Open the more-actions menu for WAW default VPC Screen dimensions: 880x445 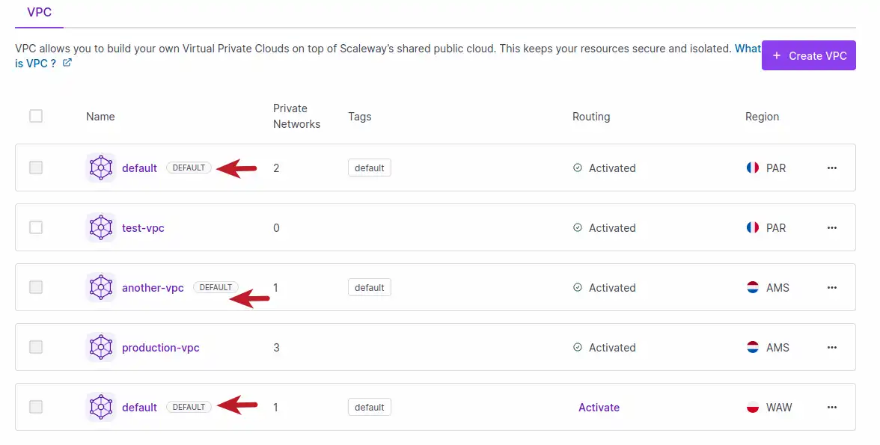click(832, 408)
